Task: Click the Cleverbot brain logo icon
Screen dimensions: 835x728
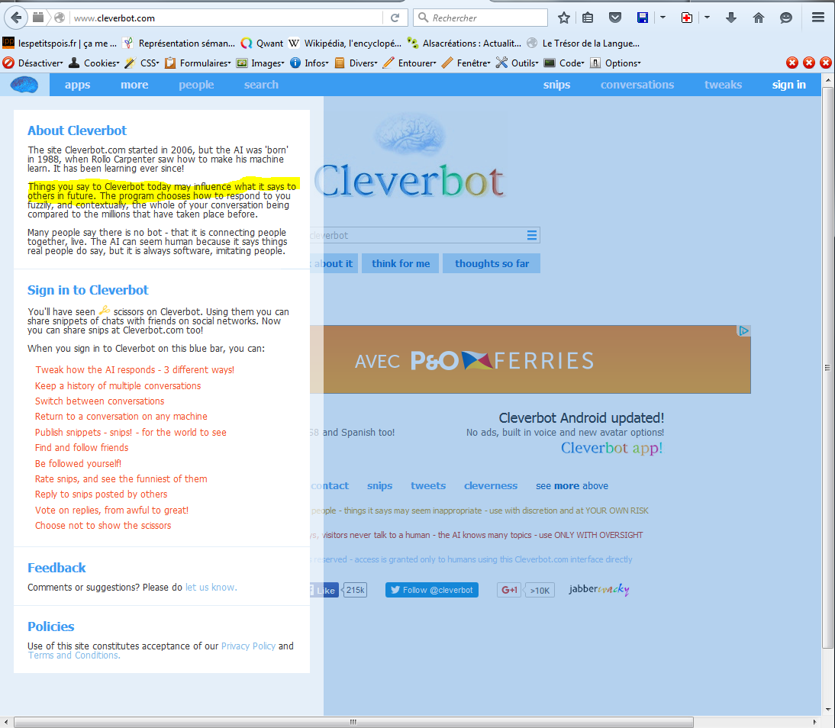Action: [x=24, y=85]
